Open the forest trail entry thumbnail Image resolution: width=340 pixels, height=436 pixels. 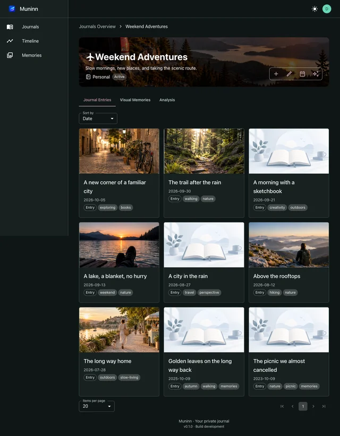204,151
